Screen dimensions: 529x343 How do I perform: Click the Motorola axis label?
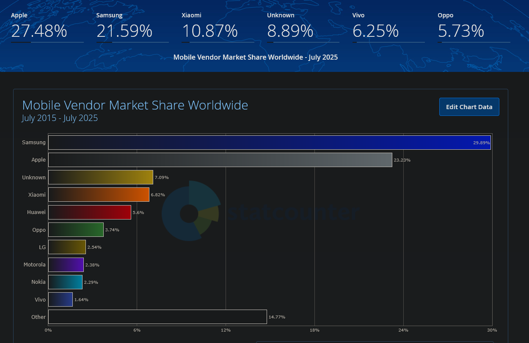click(35, 265)
